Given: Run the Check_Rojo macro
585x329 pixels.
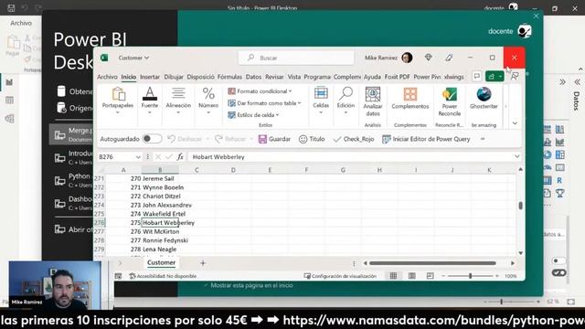Looking at the screenshot, I should [354, 139].
